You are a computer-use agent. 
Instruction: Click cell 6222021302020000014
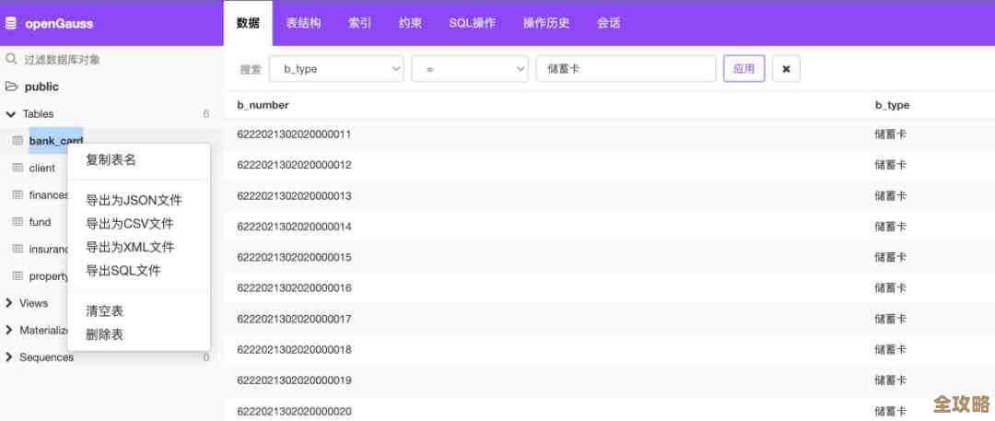tap(294, 226)
